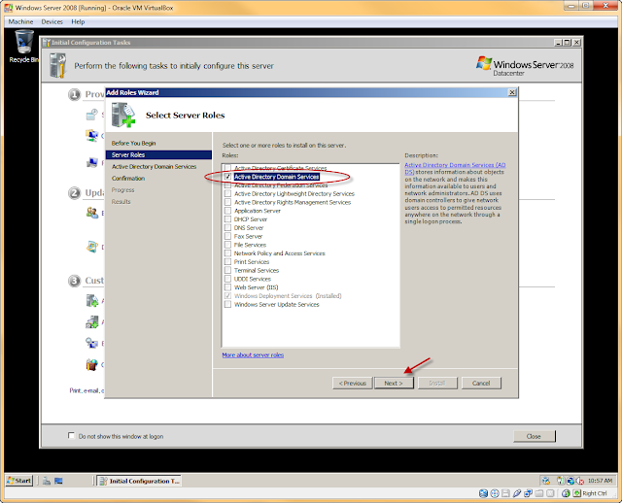Check Network Policy and Access Services
The image size is (622, 503).
coord(227,253)
